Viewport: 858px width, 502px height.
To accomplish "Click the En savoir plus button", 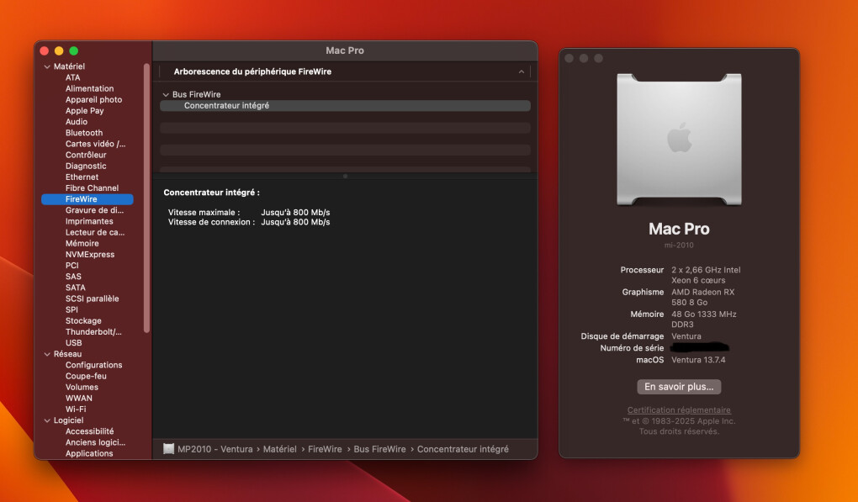I will [679, 387].
